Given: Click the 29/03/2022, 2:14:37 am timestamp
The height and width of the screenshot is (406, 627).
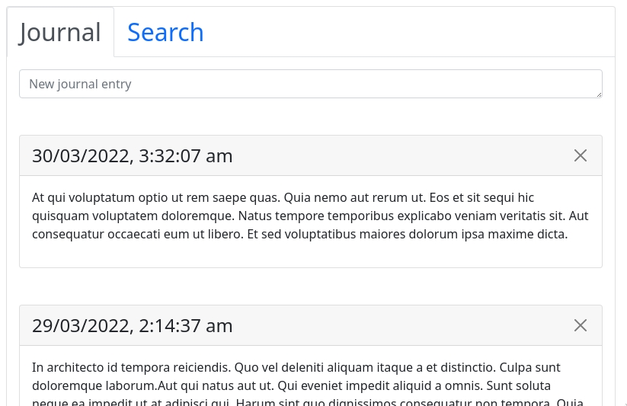Looking at the screenshot, I should [132, 326].
